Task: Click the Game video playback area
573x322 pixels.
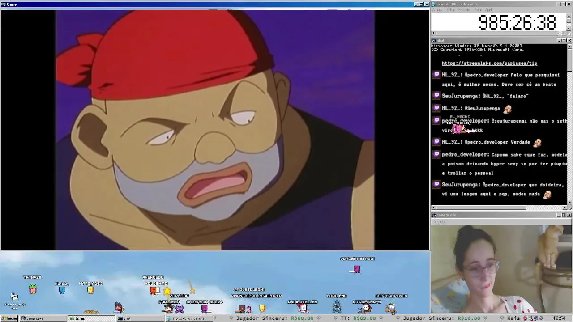Action: [x=215, y=130]
